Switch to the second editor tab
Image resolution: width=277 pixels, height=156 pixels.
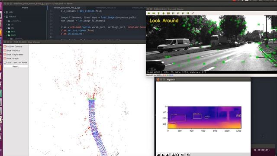click(106, 8)
